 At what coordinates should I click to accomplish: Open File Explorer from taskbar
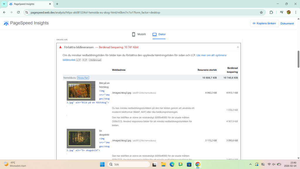pyautogui.click(x=163, y=164)
